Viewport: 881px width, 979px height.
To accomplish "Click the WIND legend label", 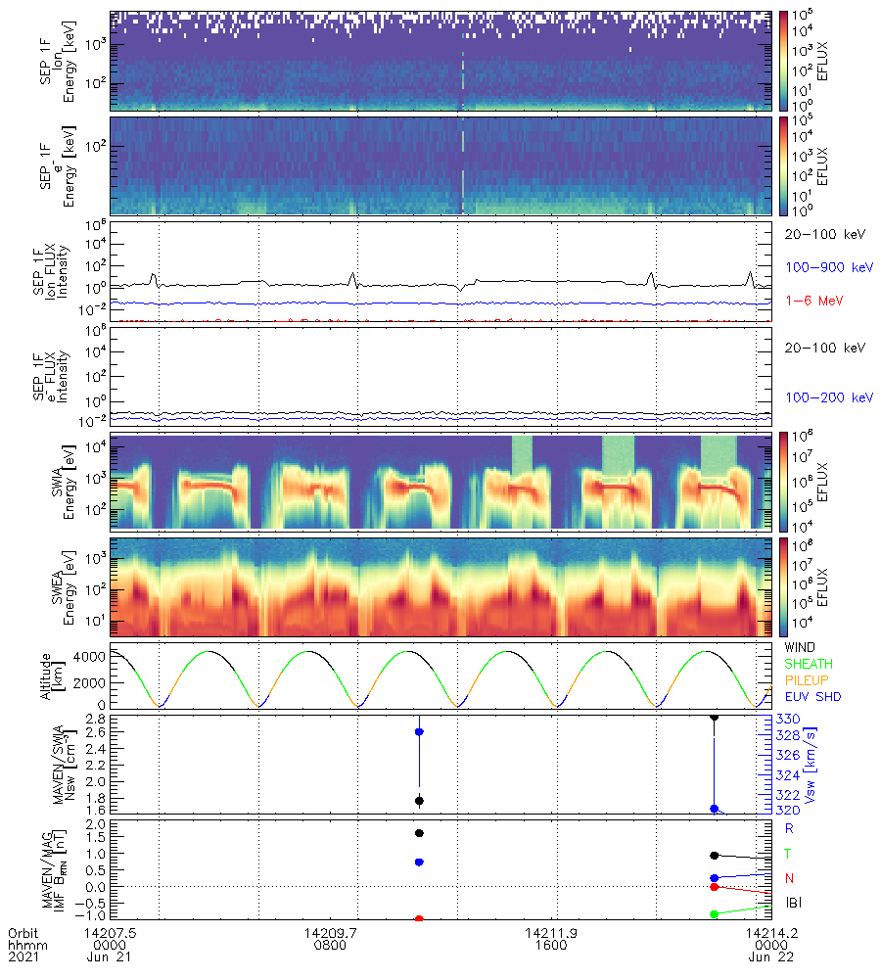I will 803,648.
